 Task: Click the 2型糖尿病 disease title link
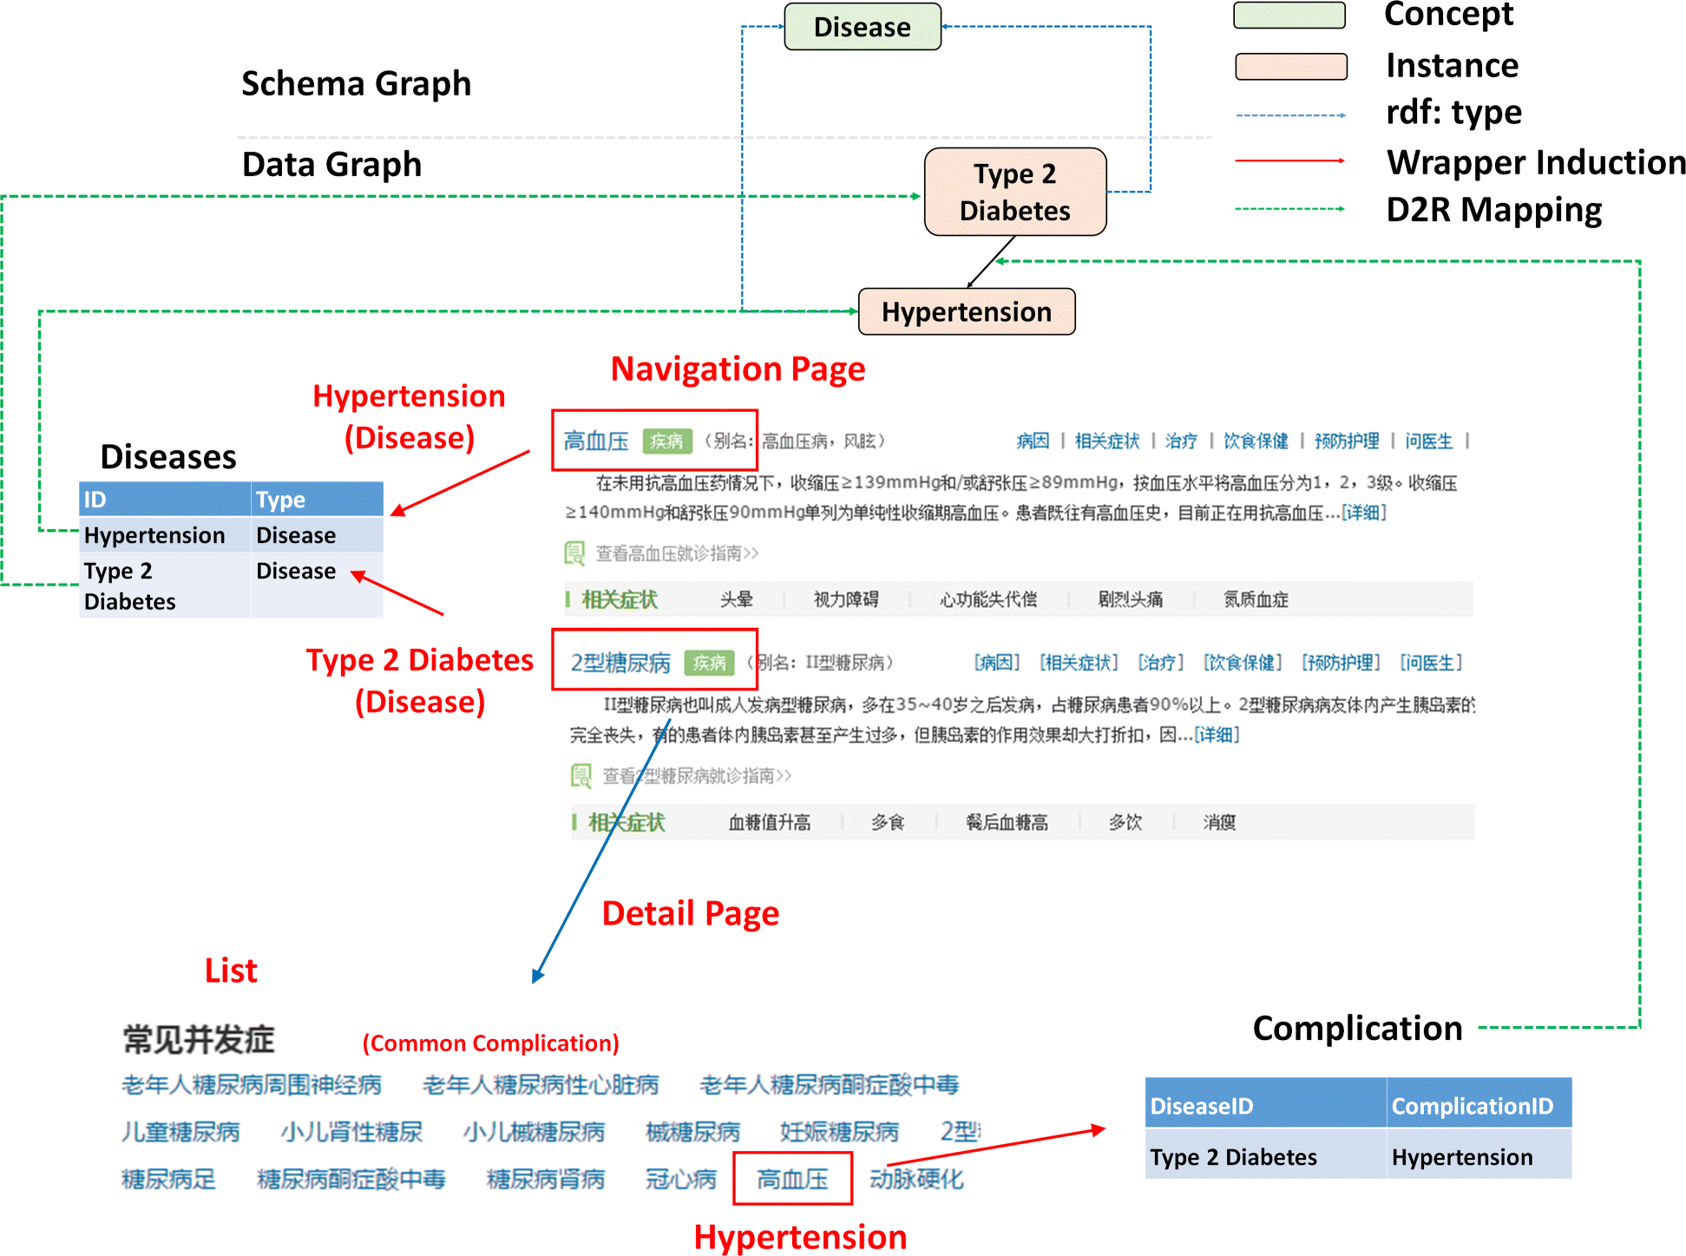[x=620, y=663]
